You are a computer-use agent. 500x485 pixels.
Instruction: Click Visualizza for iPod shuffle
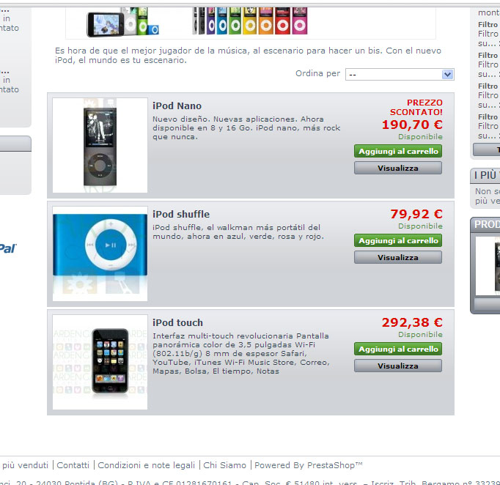(398, 257)
